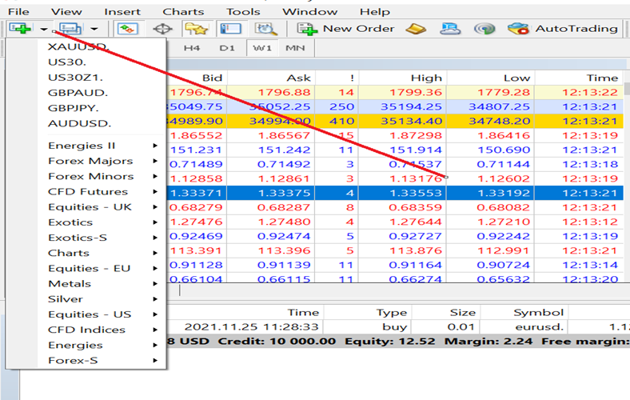Click the ask price 1796.88
630x400 pixels.
pyautogui.click(x=284, y=93)
